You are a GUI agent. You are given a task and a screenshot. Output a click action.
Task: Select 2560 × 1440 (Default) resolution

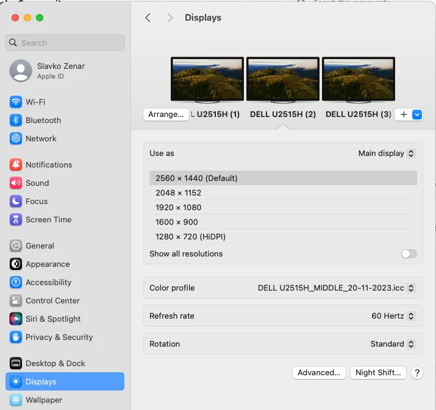283,178
